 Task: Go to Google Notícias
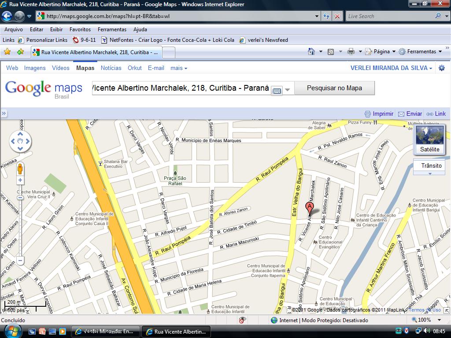pos(111,68)
